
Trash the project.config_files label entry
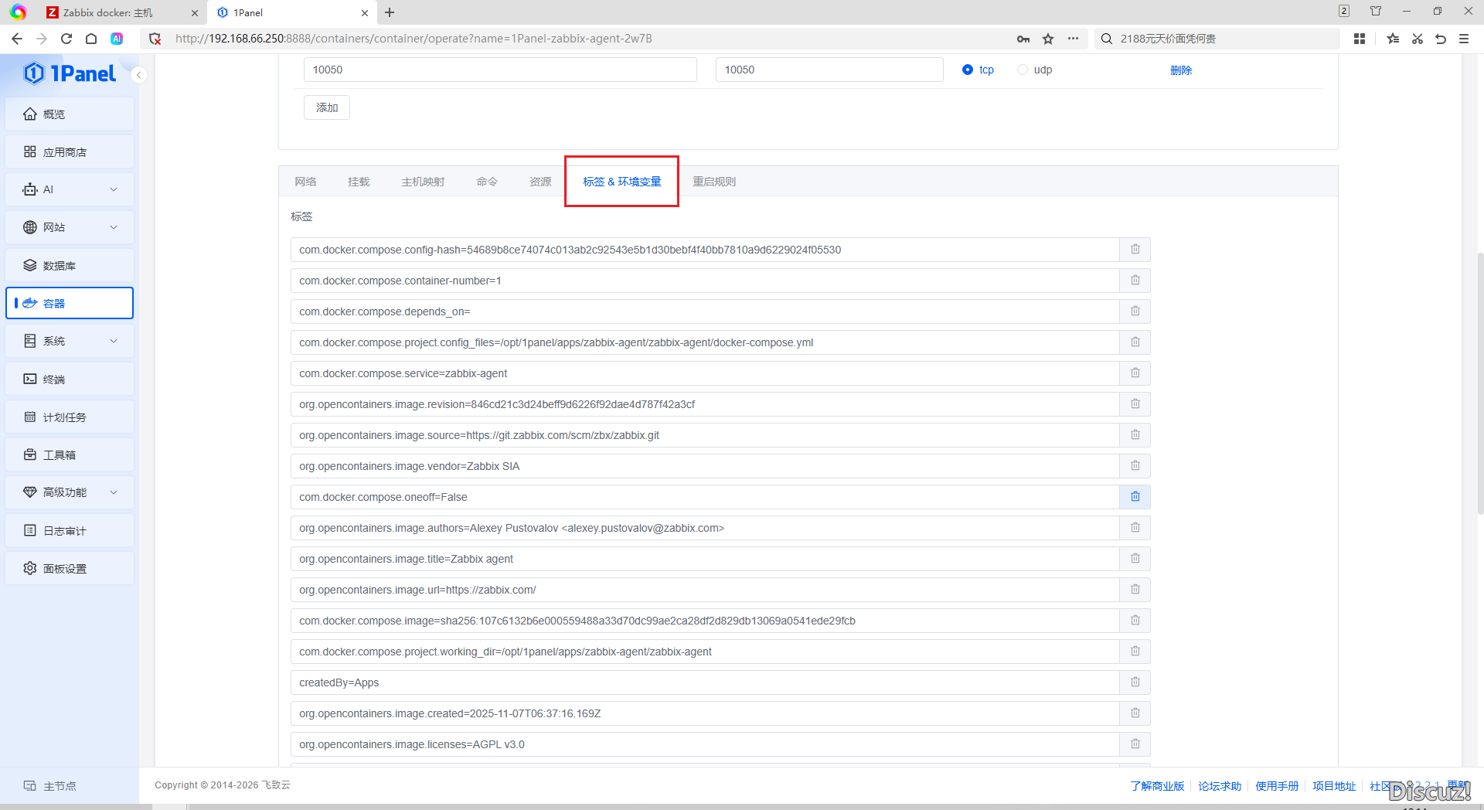coord(1135,342)
